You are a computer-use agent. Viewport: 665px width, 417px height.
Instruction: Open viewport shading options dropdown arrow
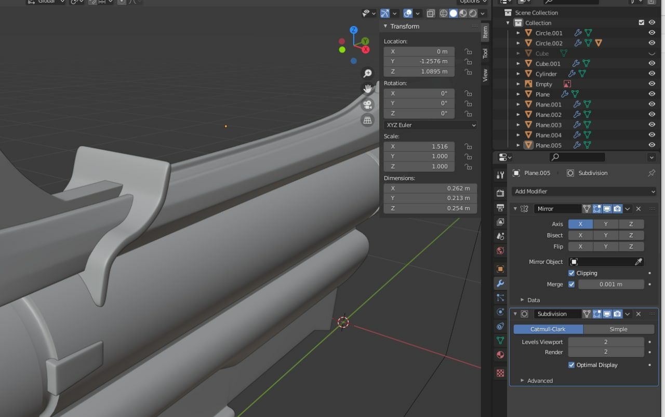coord(483,14)
